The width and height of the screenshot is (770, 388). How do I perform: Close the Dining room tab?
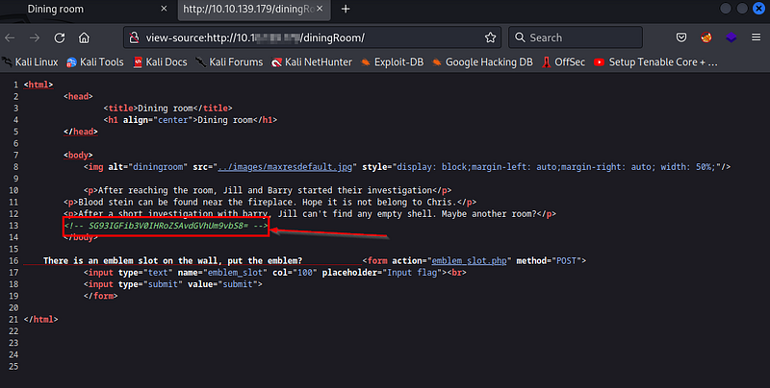tap(164, 9)
